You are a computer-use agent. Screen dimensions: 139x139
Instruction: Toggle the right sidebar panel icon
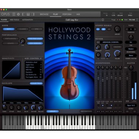point(33,14)
